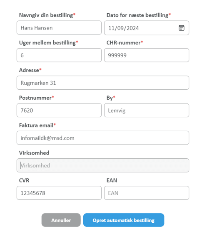207x236 pixels.
Task: Click the Faktura email label text
Action: pyautogui.click(x=37, y=125)
